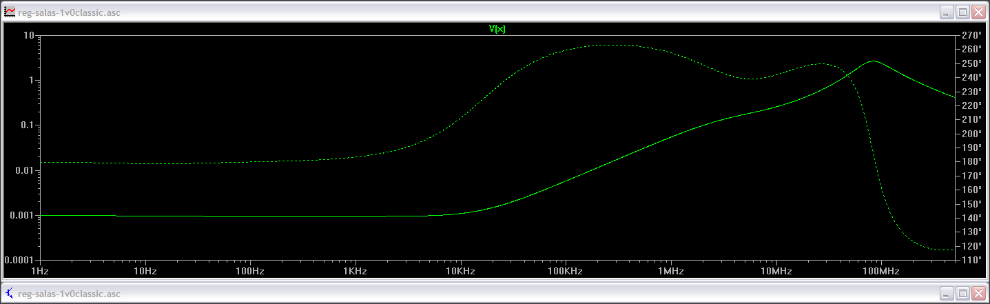Close the schematic window
This screenshot has width=990, height=304.
(x=979, y=294)
